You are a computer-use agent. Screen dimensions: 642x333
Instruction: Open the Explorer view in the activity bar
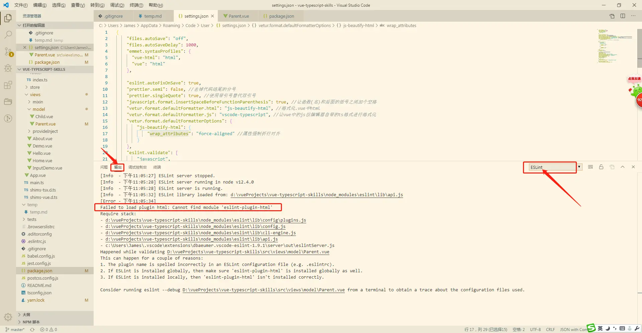[x=8, y=18]
